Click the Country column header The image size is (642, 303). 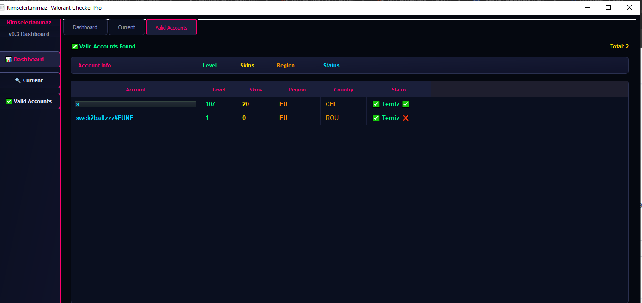(x=344, y=90)
